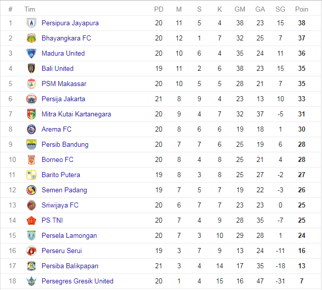Click the Poin column header
This screenshot has width=322, height=290.
(302, 9)
